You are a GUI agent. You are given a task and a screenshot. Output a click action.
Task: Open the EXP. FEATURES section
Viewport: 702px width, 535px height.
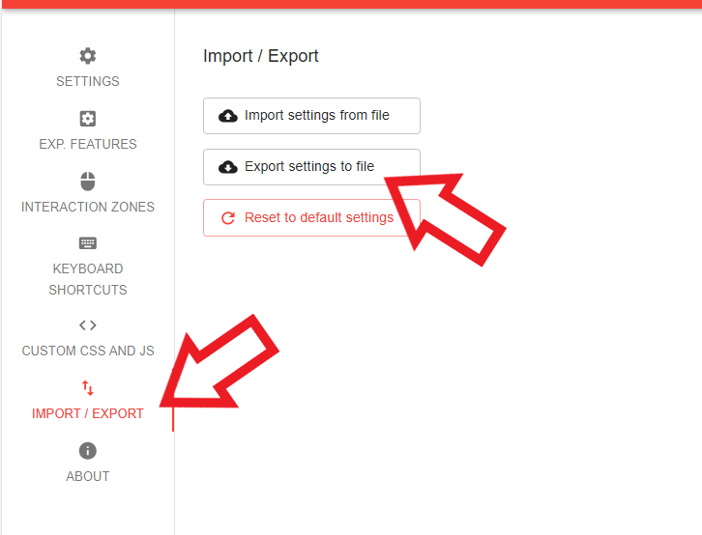click(88, 144)
